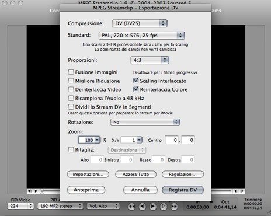Tick the Migliore Riduzione checkbox
Image resolution: width=271 pixels, height=216 pixels.
71,81
